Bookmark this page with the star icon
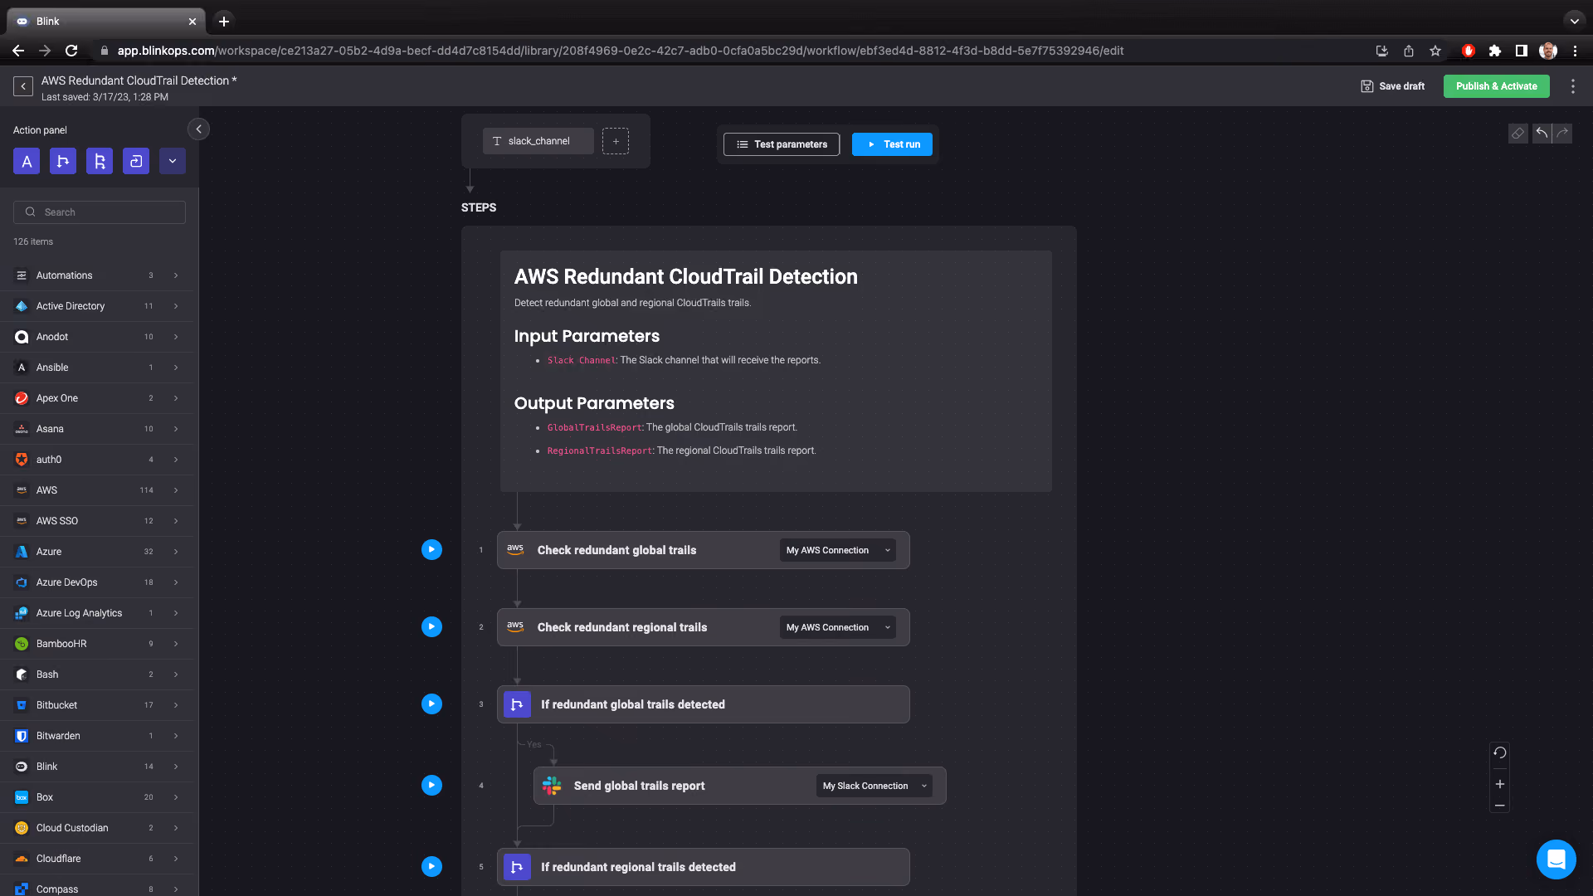 coord(1435,51)
